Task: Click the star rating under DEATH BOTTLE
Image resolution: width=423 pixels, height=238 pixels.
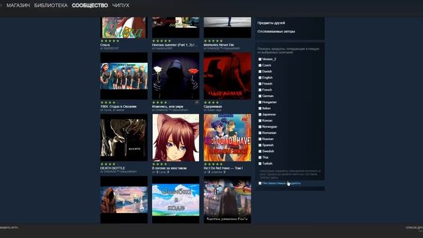Action: (x=110, y=164)
